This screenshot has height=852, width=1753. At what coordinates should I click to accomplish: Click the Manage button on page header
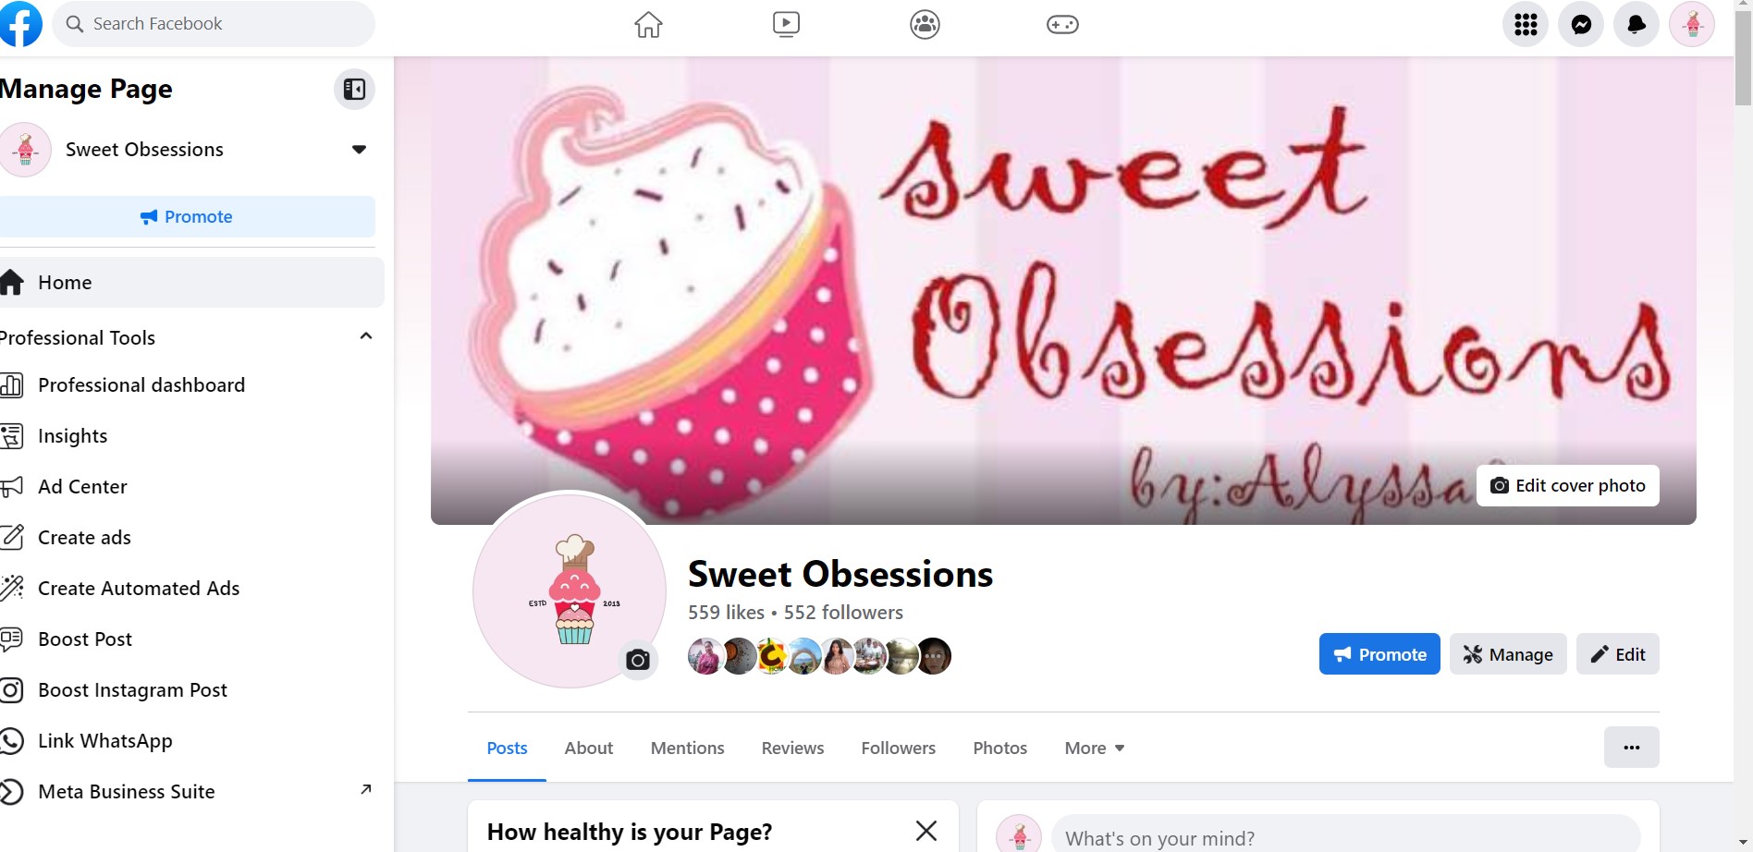click(1508, 654)
